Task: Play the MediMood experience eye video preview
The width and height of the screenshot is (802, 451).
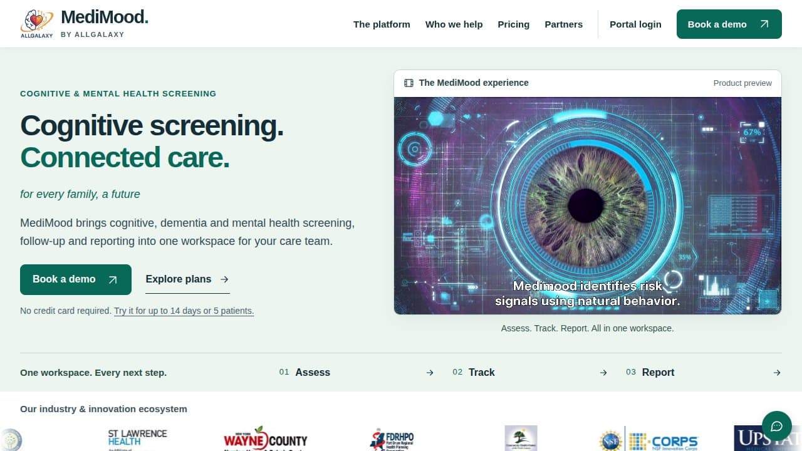Action: 588,205
